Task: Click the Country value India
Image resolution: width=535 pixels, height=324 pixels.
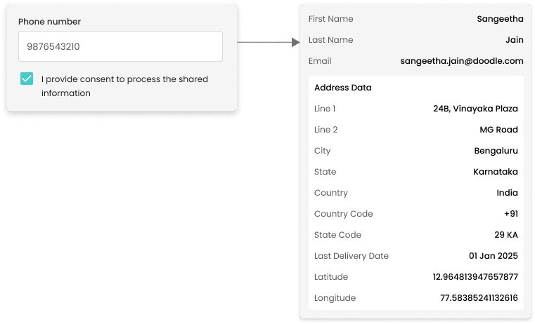Action: point(507,193)
